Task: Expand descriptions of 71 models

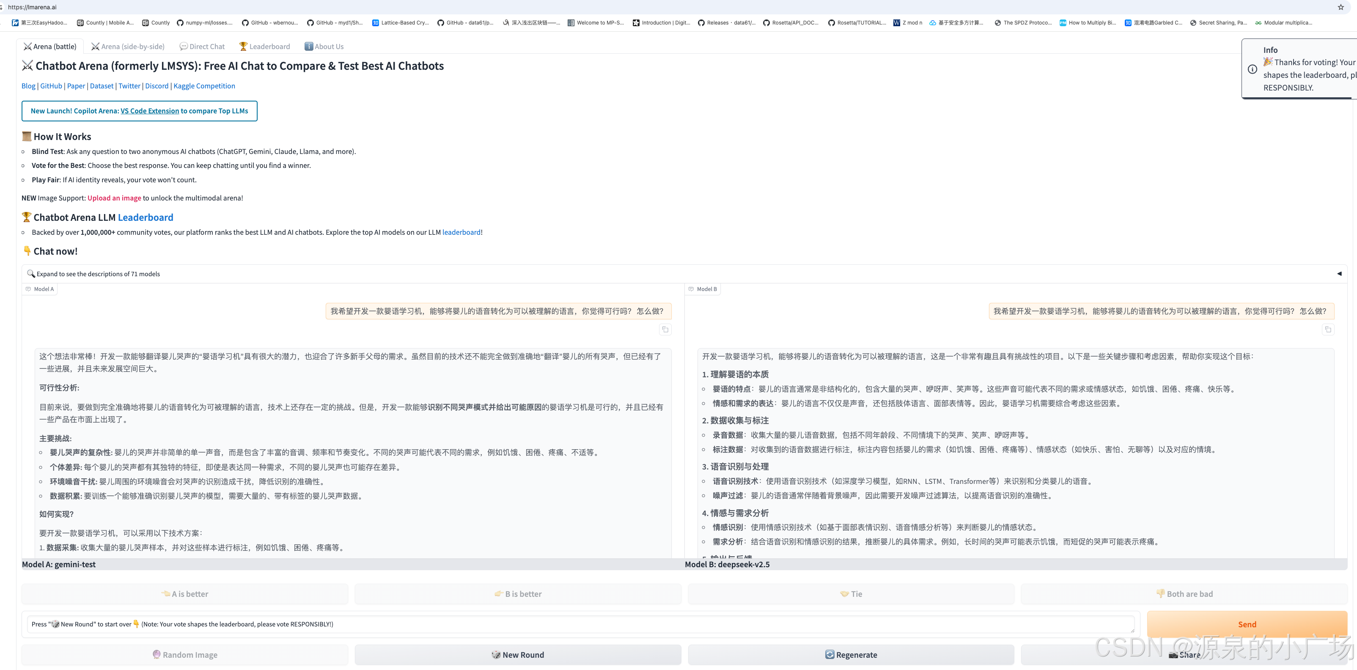Action: pyautogui.click(x=98, y=274)
